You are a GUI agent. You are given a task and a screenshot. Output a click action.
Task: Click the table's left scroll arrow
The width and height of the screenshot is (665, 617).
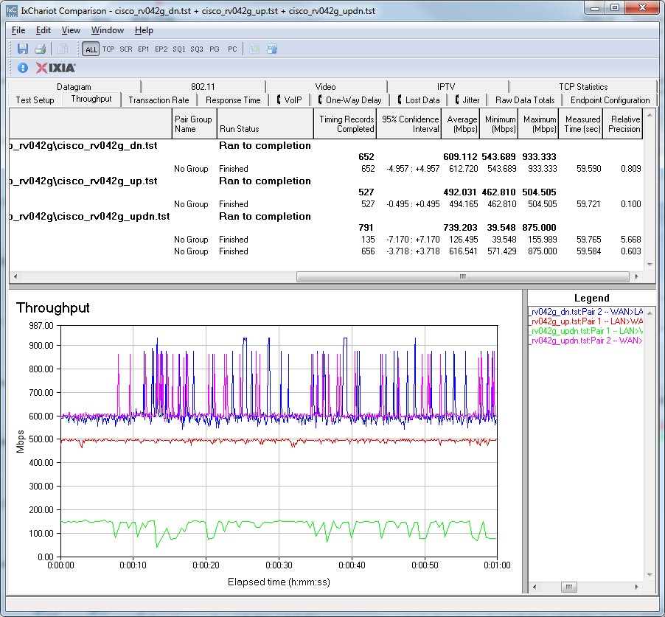point(15,276)
